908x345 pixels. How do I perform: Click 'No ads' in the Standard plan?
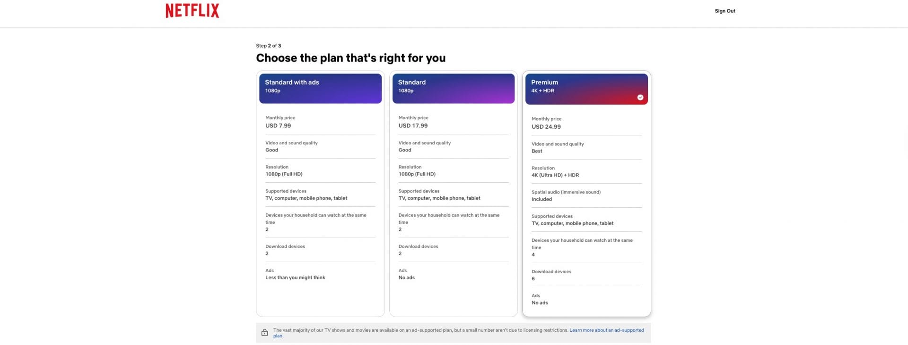click(x=406, y=278)
